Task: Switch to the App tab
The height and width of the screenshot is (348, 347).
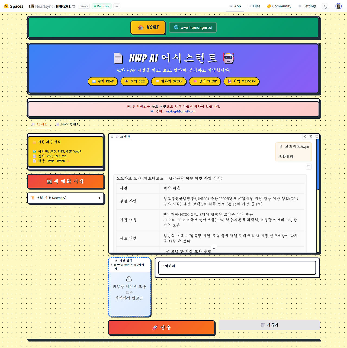Action: pyautogui.click(x=235, y=6)
